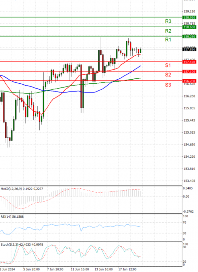Click the R1 resistance label
Viewport: 198px width, 272px height.
[x=168, y=40]
